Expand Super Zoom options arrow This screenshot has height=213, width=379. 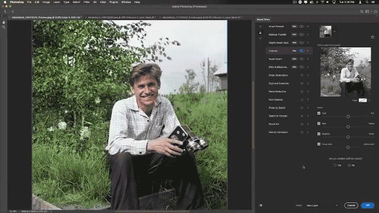308,59
